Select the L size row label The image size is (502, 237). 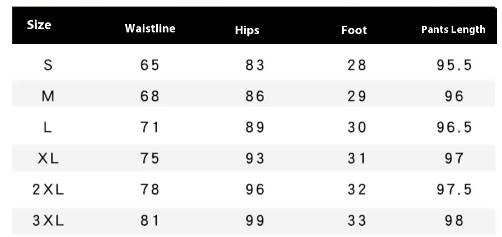(48, 128)
